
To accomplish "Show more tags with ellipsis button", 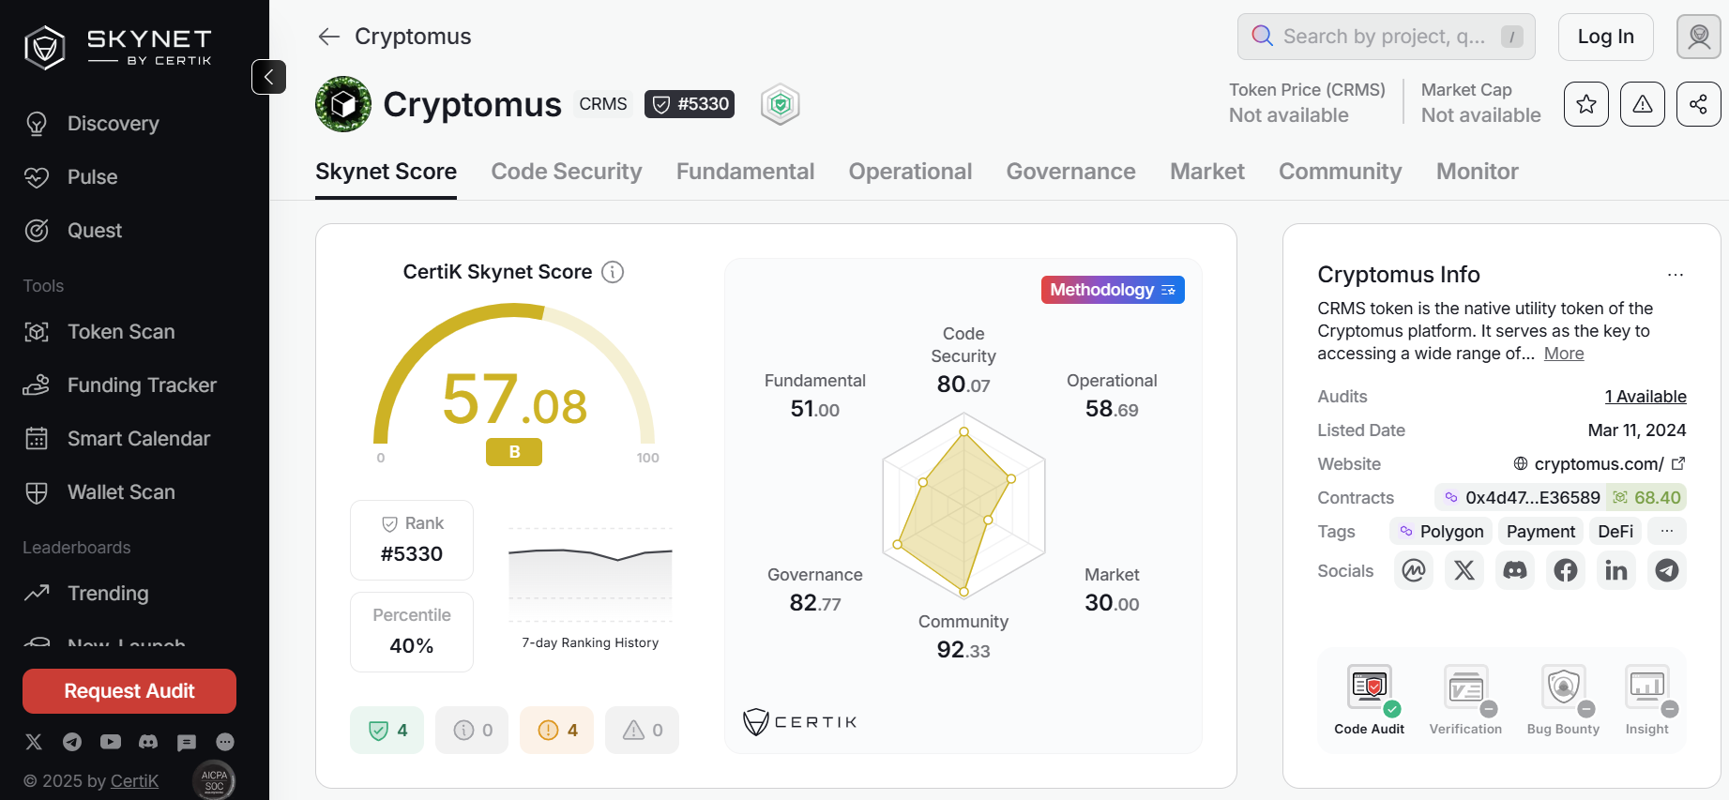I will click(x=1666, y=531).
